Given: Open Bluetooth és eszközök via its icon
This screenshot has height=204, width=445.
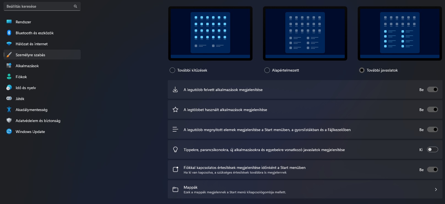Looking at the screenshot, I should pyautogui.click(x=9, y=33).
